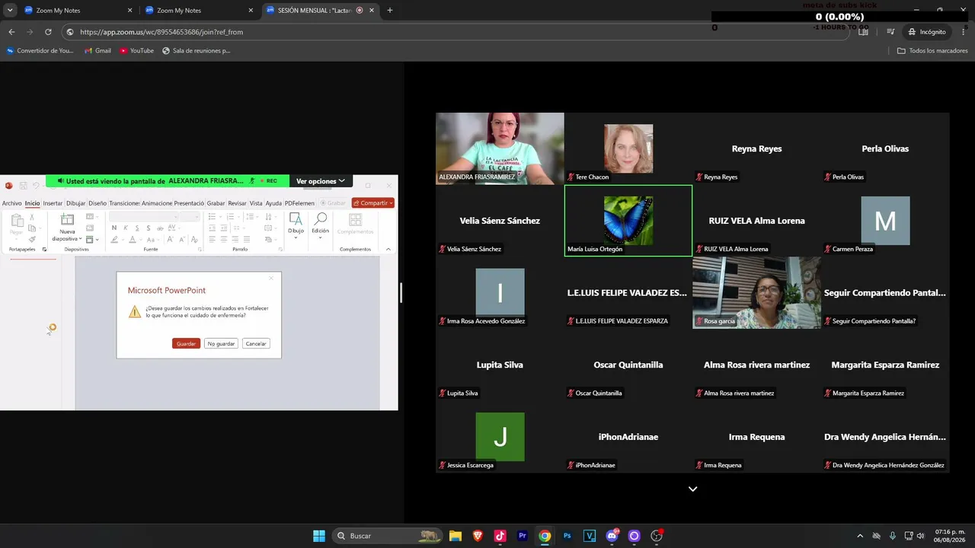Switch to the Insertar ribbon tab
Image resolution: width=975 pixels, height=548 pixels.
tap(53, 203)
